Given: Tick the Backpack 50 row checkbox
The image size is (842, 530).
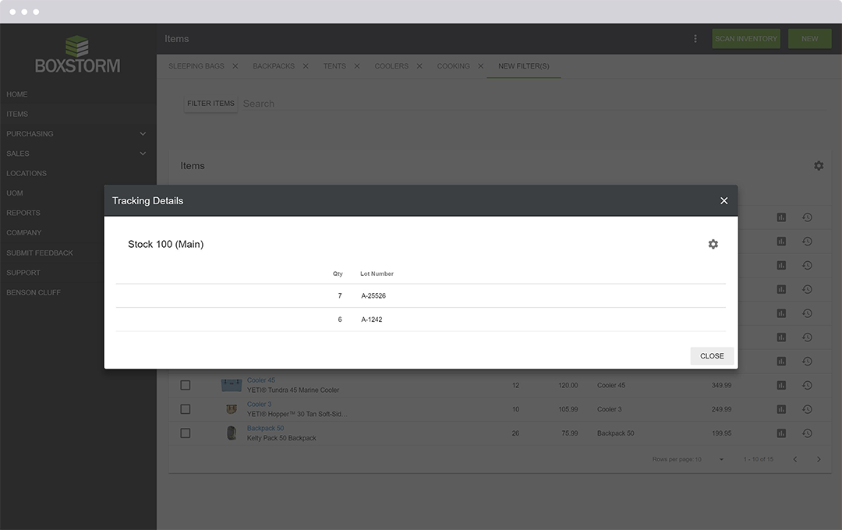Looking at the screenshot, I should click(x=186, y=433).
